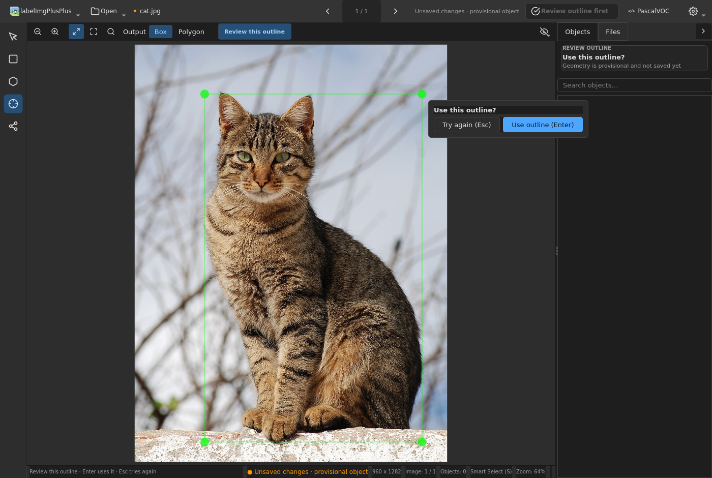Collapse the right panel with chevron

point(703,32)
